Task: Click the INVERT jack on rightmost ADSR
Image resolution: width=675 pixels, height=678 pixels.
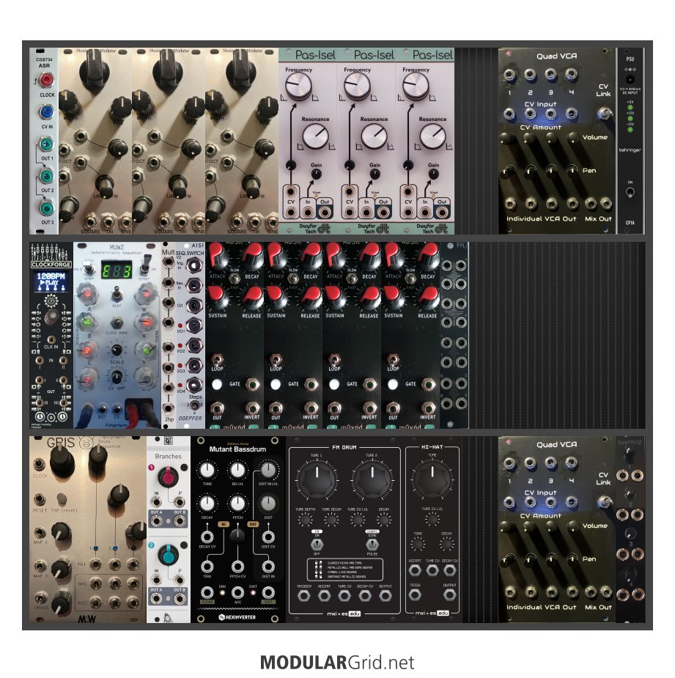Action: click(x=428, y=408)
